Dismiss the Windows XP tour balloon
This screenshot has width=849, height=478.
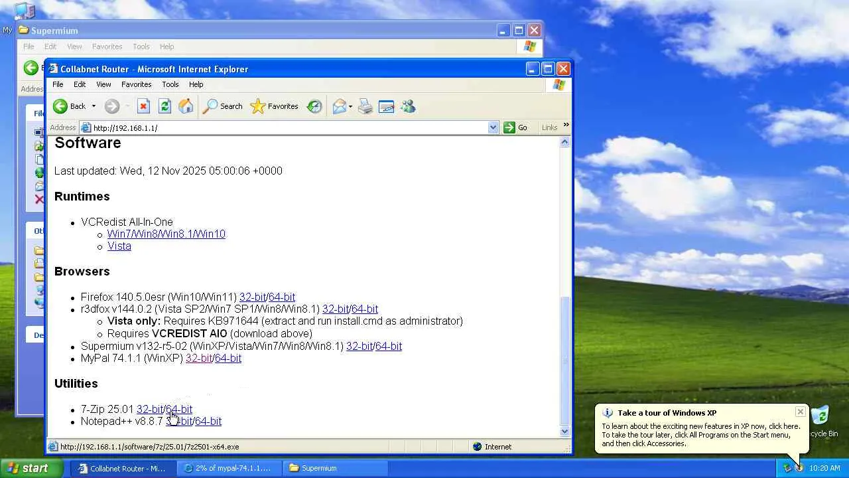pos(801,412)
